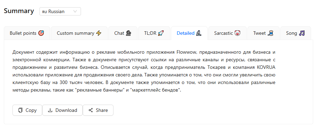Viewport: 317px width, 127px height.
Task: Click the thread spool icon on Tweet tab
Action: [270, 33]
